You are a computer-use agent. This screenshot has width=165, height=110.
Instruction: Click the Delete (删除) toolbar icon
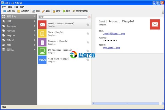[x=34, y=11]
